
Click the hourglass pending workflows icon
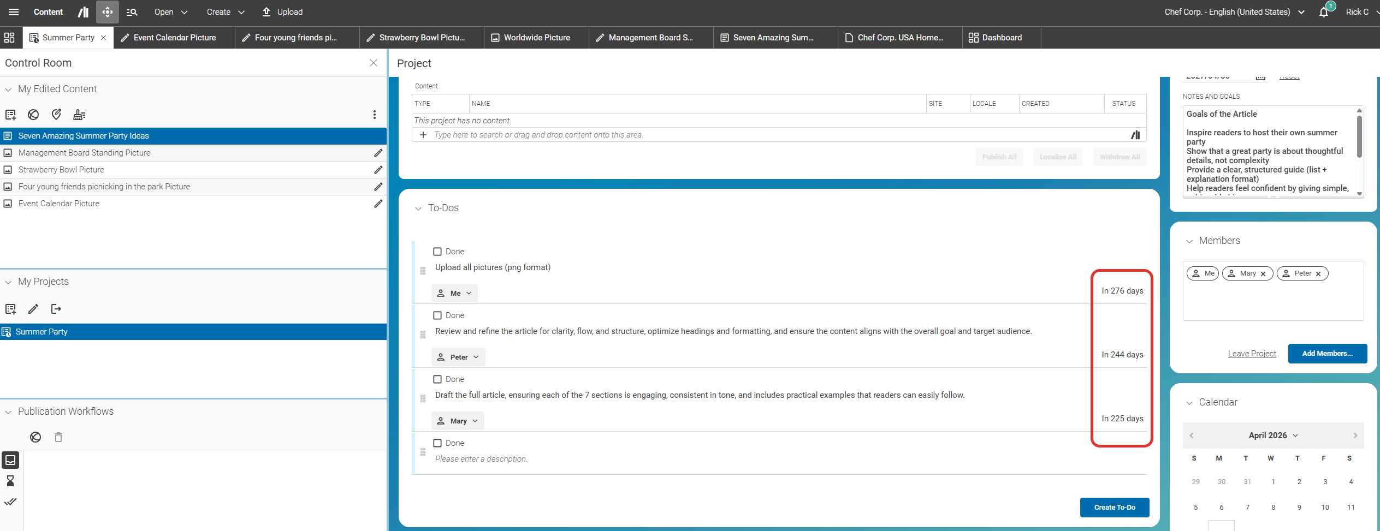(x=10, y=481)
